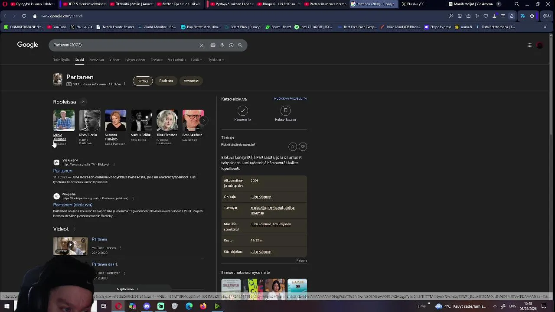Go to the Google logo homepage
Screen dimensions: 555x312
click(x=28, y=45)
